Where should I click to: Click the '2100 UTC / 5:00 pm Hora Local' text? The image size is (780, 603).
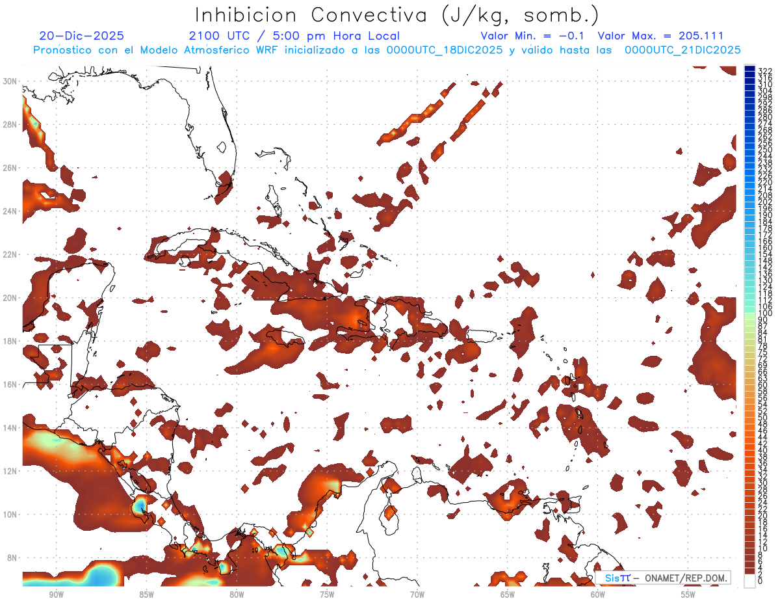click(x=294, y=36)
